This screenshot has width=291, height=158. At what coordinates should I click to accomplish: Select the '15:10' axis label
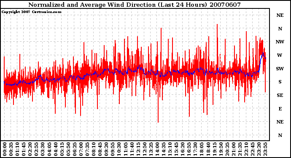pyautogui.click(x=170, y=149)
